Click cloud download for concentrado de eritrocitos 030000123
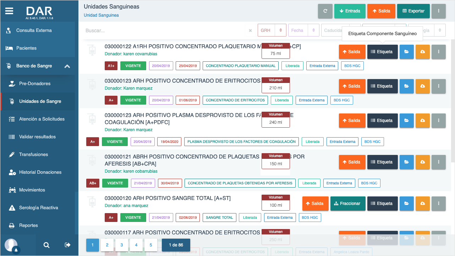The width and height of the screenshot is (455, 256). (423, 86)
